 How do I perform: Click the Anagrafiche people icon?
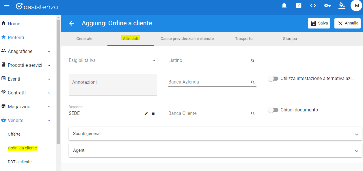(x=4, y=51)
